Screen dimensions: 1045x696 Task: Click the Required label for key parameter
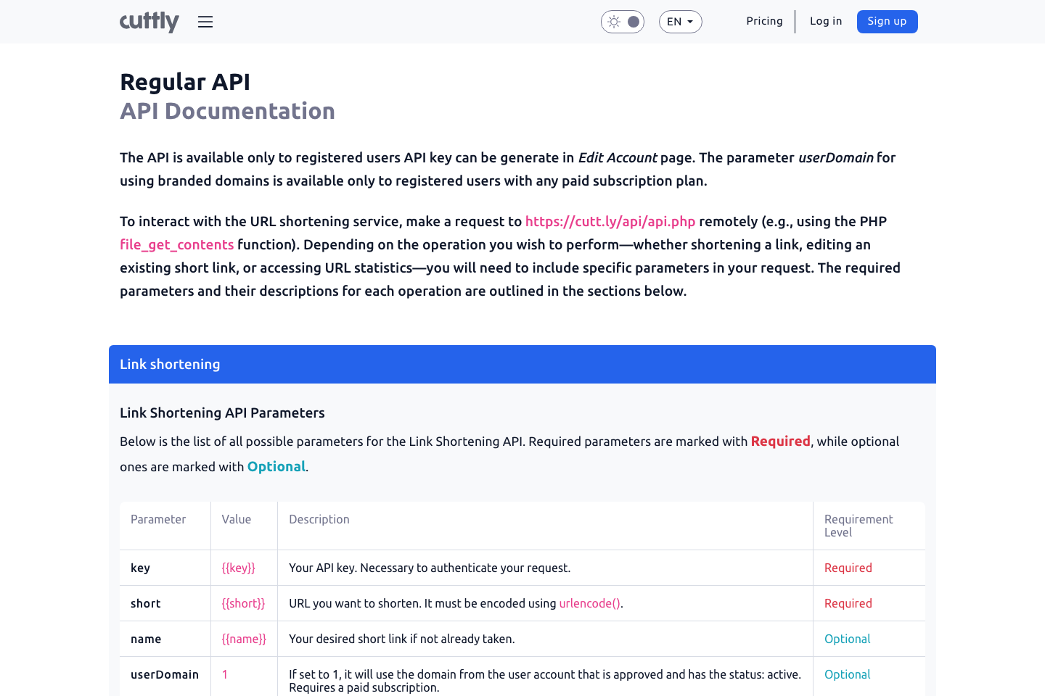[x=848, y=568]
